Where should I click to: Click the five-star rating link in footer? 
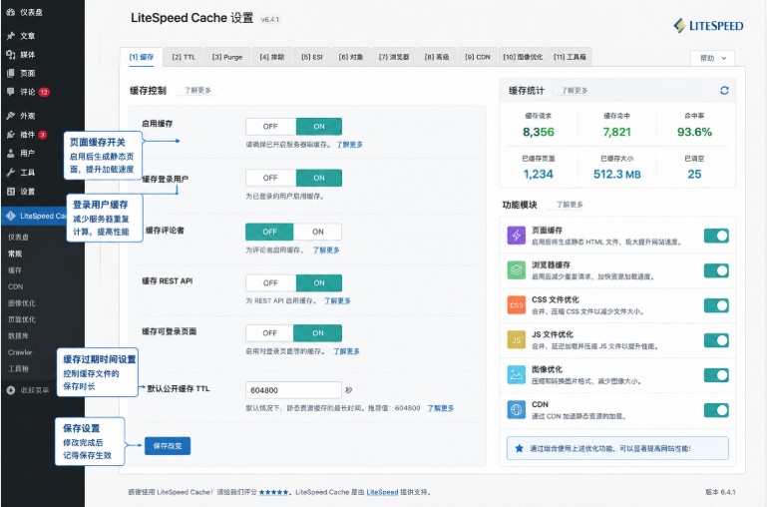click(273, 492)
